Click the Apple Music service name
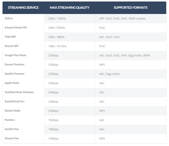This screenshot has width=169, height=146. (12, 83)
